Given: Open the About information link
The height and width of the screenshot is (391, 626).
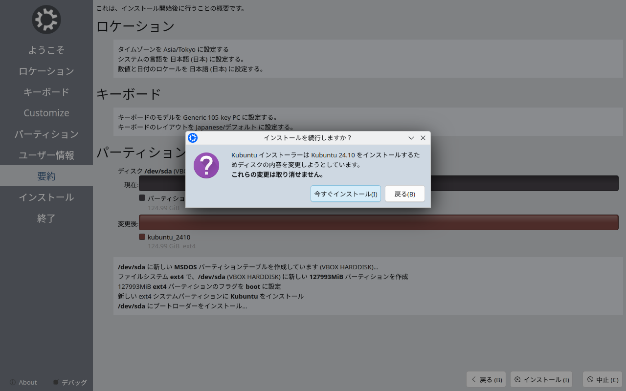Looking at the screenshot, I should [x=23, y=382].
